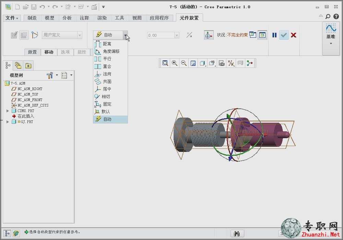Screen dimensions: 343x240
Task: Open the 移动 panel tab
Action: click(x=49, y=52)
